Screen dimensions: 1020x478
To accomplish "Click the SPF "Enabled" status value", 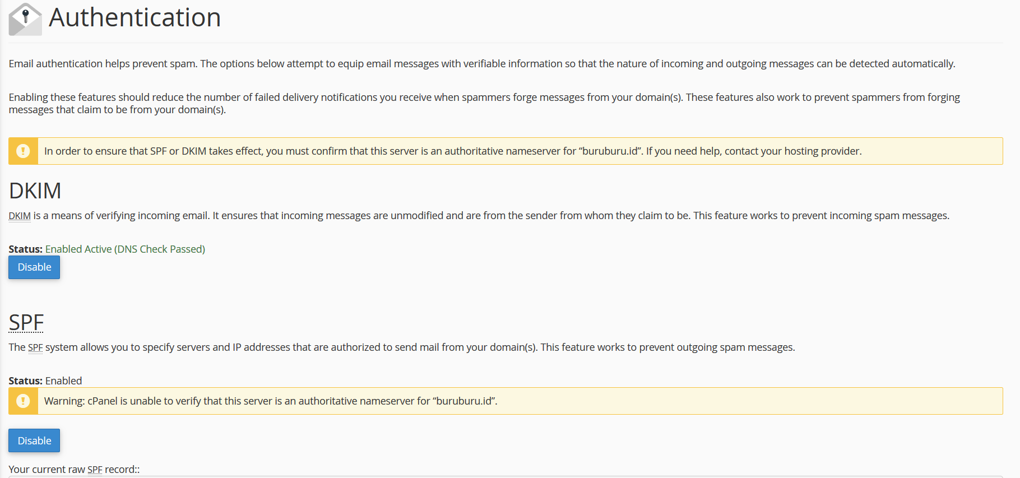I will coord(63,381).
